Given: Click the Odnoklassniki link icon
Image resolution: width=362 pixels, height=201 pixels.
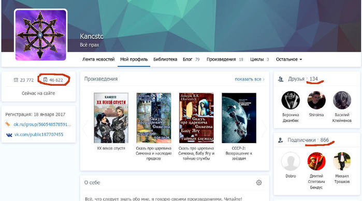Looking at the screenshot, I should coord(8,125).
